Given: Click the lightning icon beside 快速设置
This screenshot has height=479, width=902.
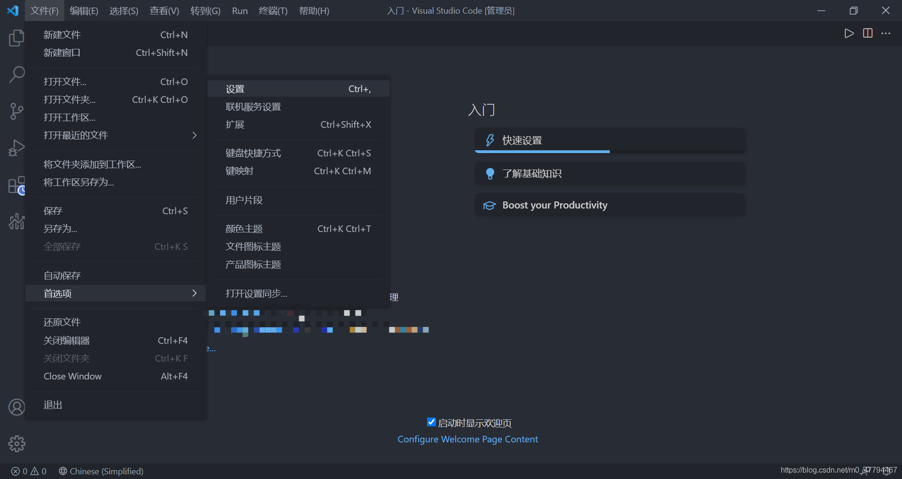Looking at the screenshot, I should 490,140.
